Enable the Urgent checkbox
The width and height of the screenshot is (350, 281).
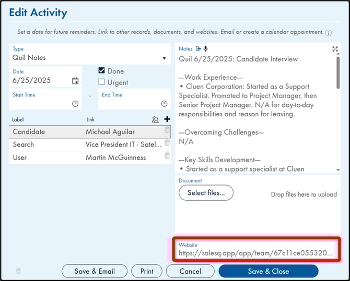(x=102, y=82)
